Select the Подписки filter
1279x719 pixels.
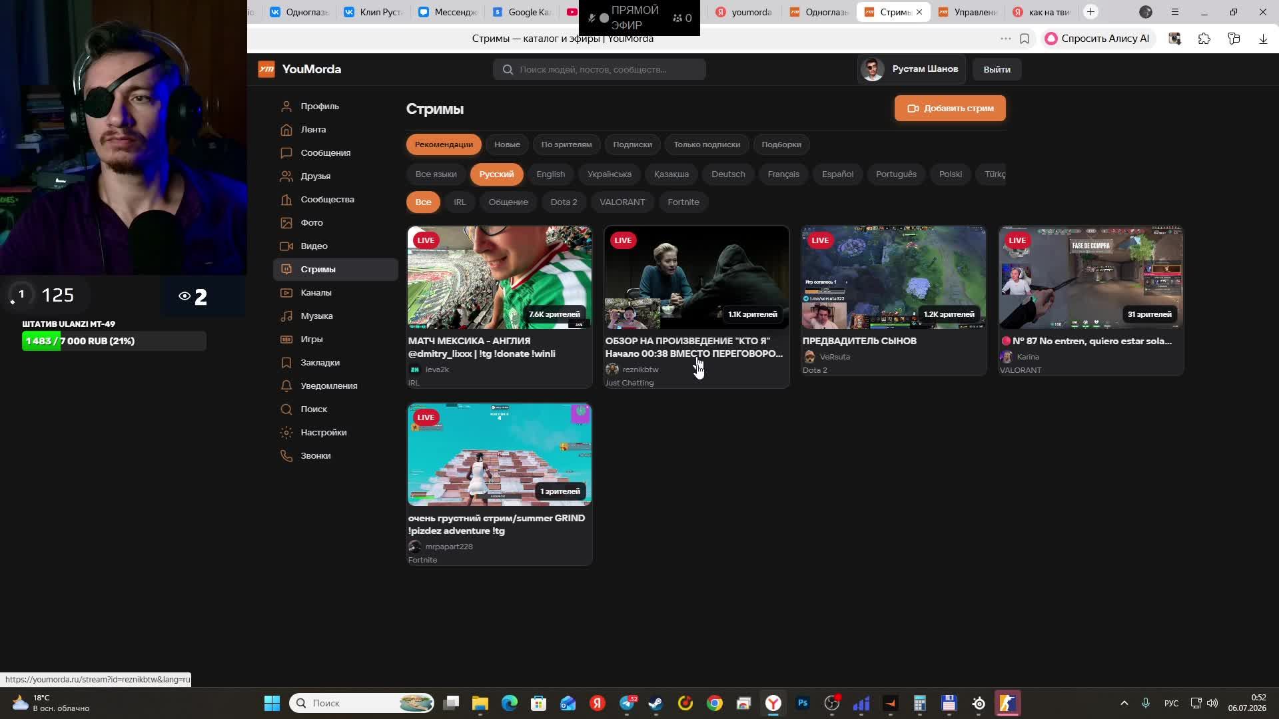pos(632,144)
